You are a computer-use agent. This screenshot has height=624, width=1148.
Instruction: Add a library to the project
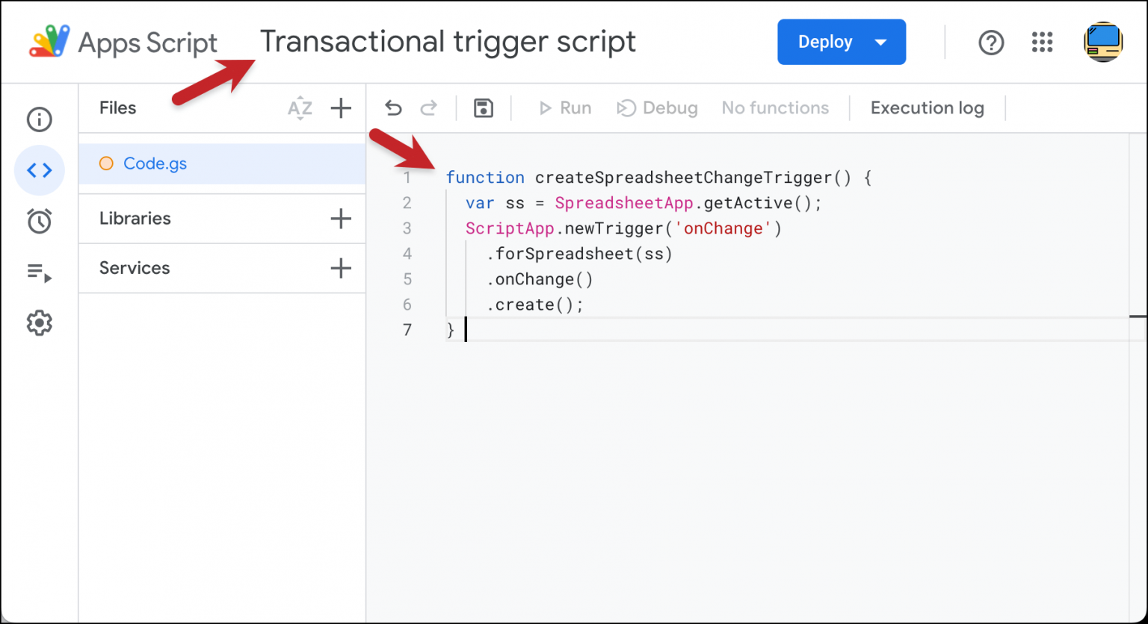tap(341, 219)
